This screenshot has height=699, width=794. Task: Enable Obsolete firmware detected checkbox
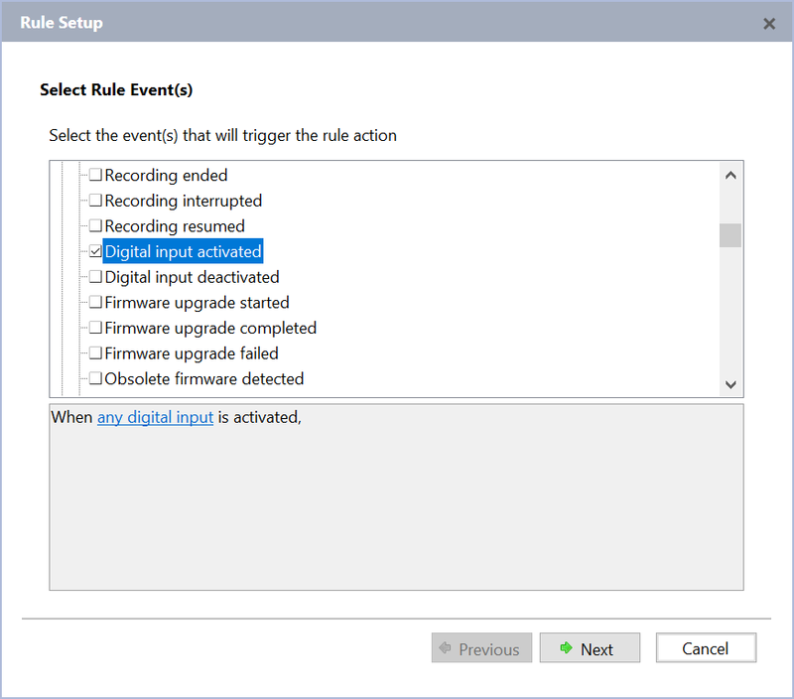[x=96, y=378]
